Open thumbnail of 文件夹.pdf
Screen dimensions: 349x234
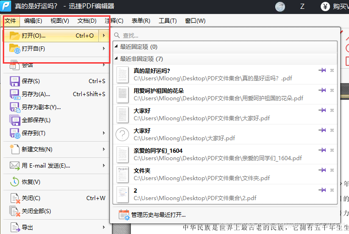click(x=123, y=174)
